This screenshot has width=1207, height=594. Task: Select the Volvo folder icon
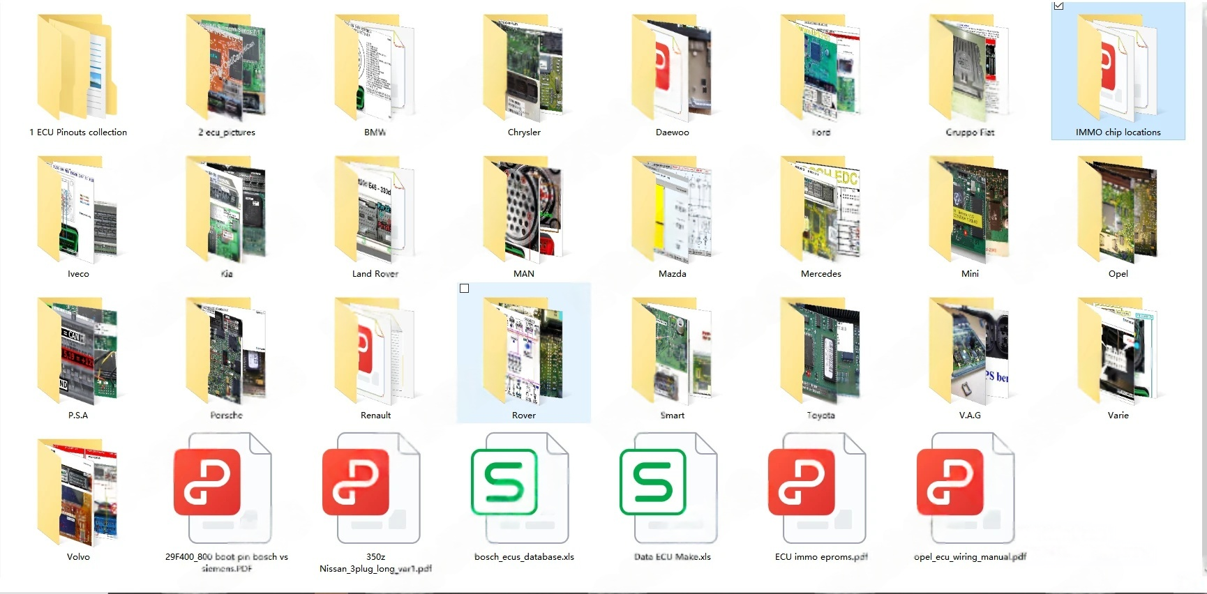(78, 492)
